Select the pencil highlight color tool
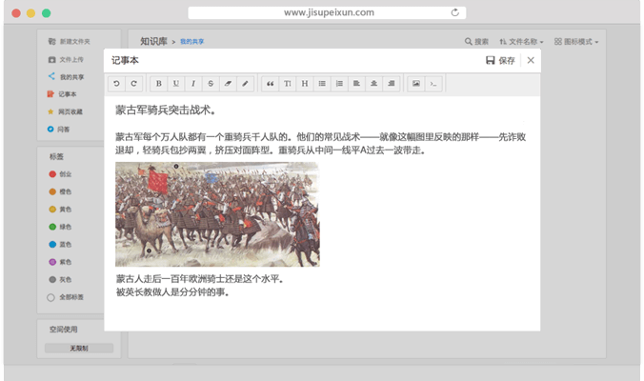 click(245, 84)
